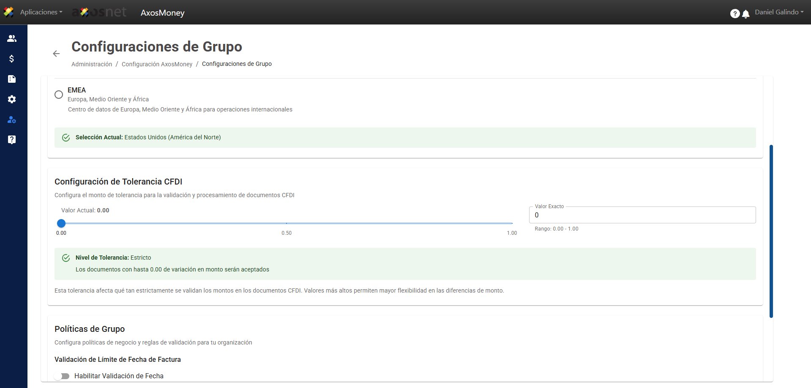Select the user administration sidebar icon

(12, 120)
